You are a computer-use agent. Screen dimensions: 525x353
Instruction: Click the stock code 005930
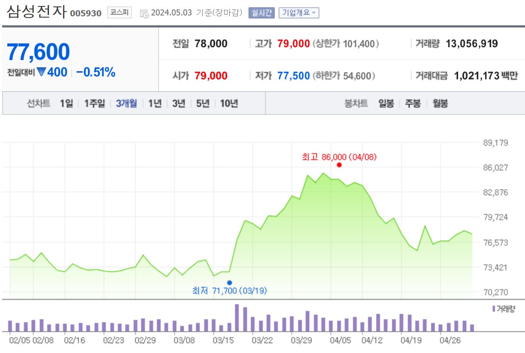[x=86, y=13]
